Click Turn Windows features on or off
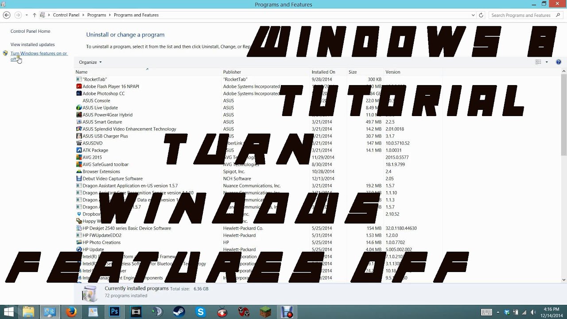Screen dimensions: 567x319 click(39, 56)
